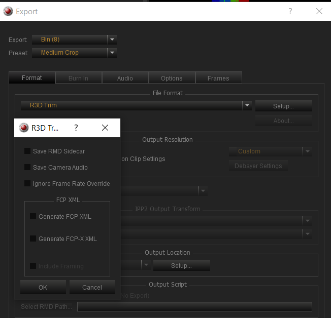Open Debayer Settings
331x318 pixels.
pyautogui.click(x=258, y=166)
